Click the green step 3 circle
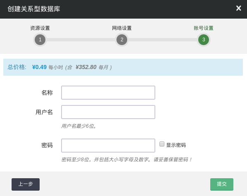The height and width of the screenshot is (196, 247). pyautogui.click(x=204, y=40)
